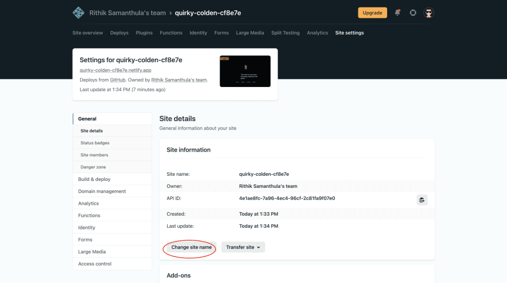Click the site name value quirky-colden-cf8e7e
507x283 pixels.
[x=264, y=174]
